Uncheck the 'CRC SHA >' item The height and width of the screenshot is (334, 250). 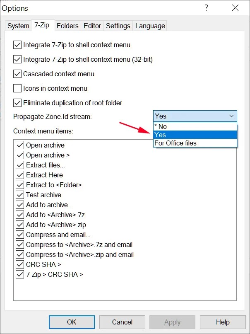(x=20, y=264)
